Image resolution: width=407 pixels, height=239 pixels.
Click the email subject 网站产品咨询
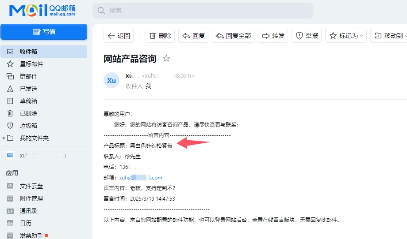tap(130, 59)
